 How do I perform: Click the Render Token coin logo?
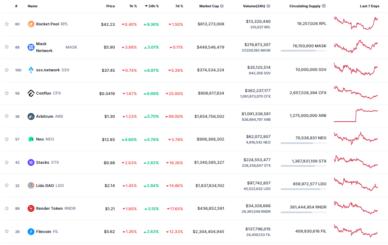pos(31,208)
